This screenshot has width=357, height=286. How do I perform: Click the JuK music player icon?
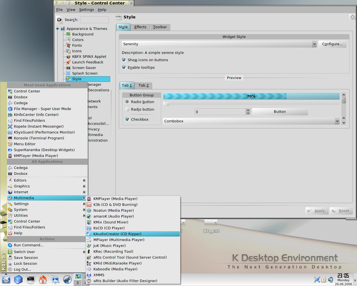pos(89,246)
